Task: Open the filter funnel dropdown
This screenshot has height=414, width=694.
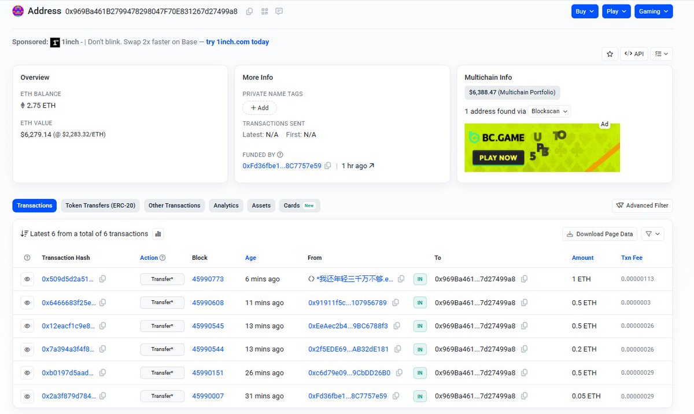Action: pos(652,234)
